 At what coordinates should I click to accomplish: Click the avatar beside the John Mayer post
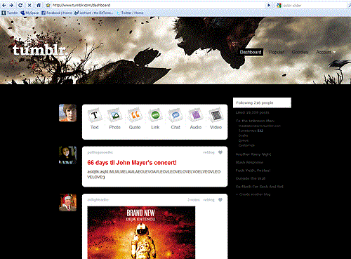click(67, 155)
